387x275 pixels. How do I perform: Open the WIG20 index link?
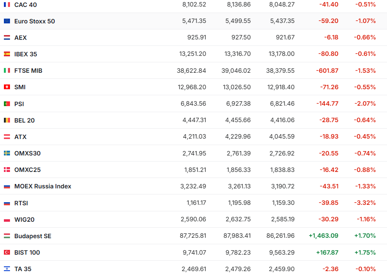coord(24,220)
